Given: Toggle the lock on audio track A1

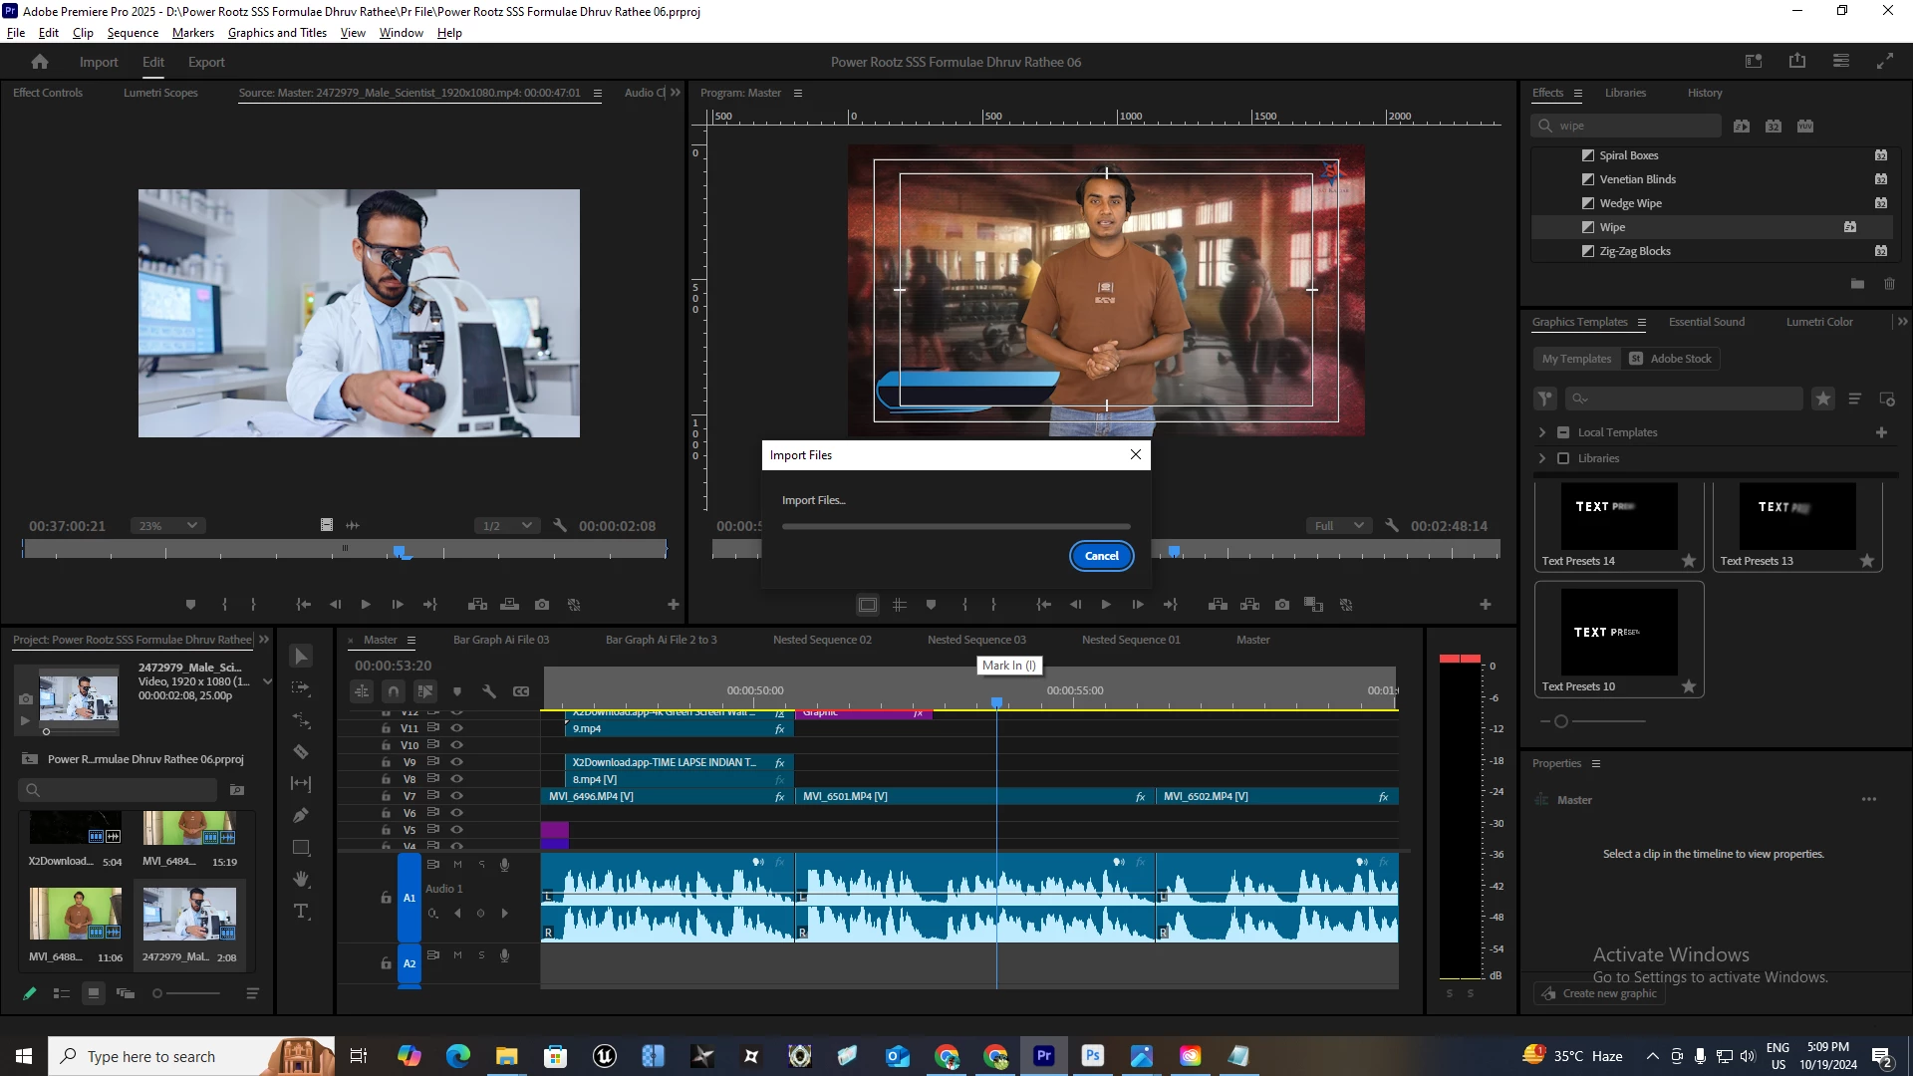Looking at the screenshot, I should point(386,898).
